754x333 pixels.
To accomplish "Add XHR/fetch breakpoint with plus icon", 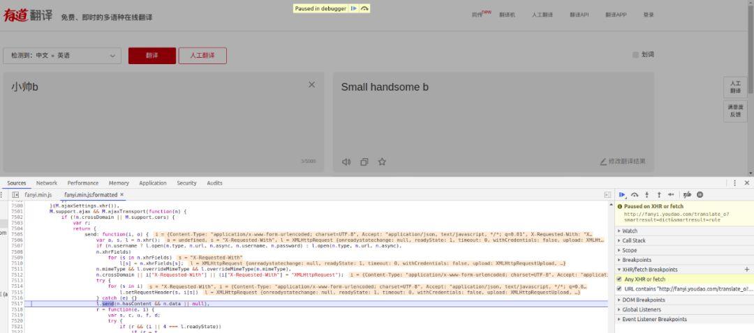I will pos(747,270).
